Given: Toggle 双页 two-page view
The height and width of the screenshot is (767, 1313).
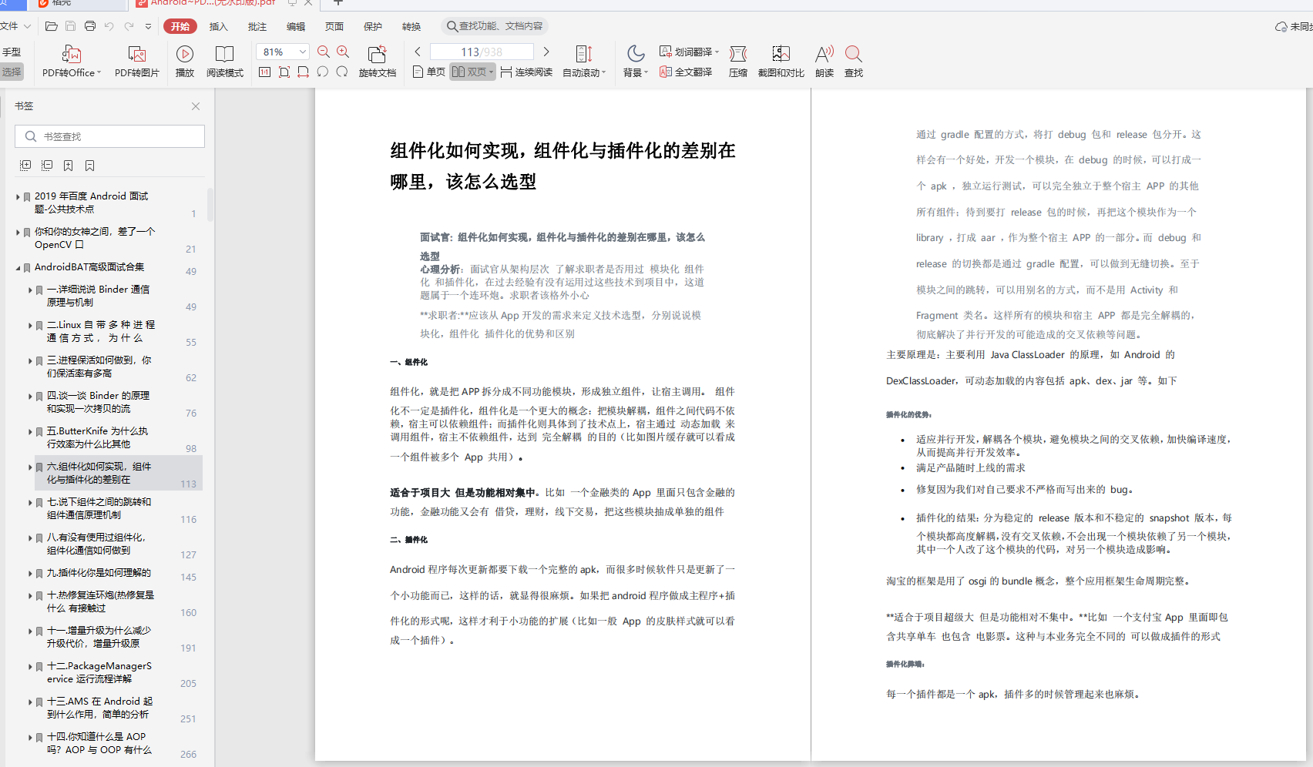Looking at the screenshot, I should tap(472, 72).
